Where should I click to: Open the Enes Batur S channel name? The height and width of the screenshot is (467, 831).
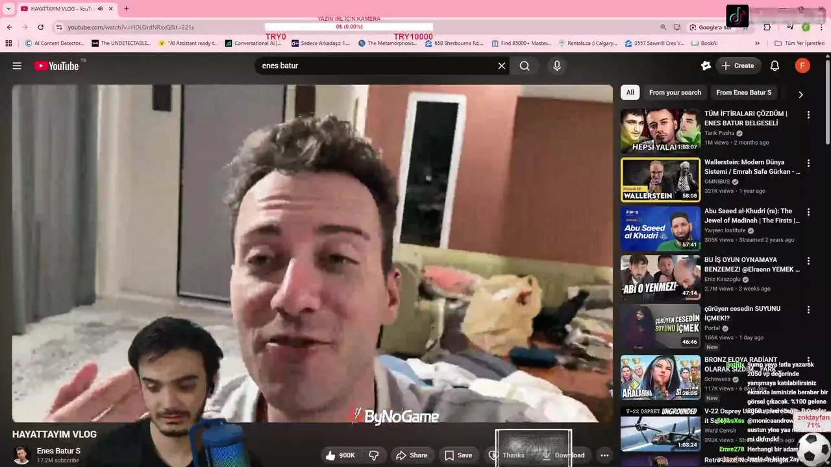click(x=58, y=451)
